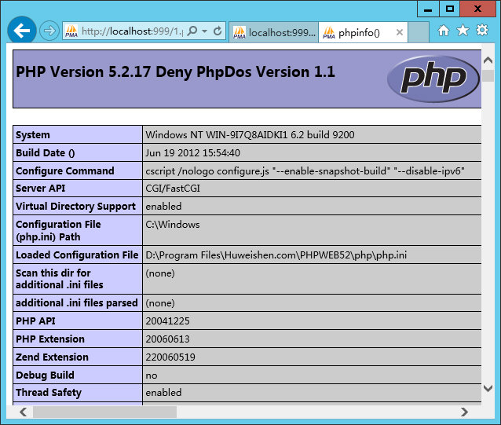Image resolution: width=501 pixels, height=425 pixels.
Task: Click the "Zend Extension" label
Action: [52, 357]
